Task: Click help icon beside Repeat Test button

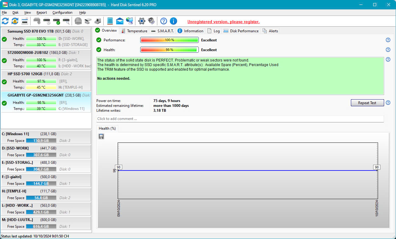Action: 388,103
